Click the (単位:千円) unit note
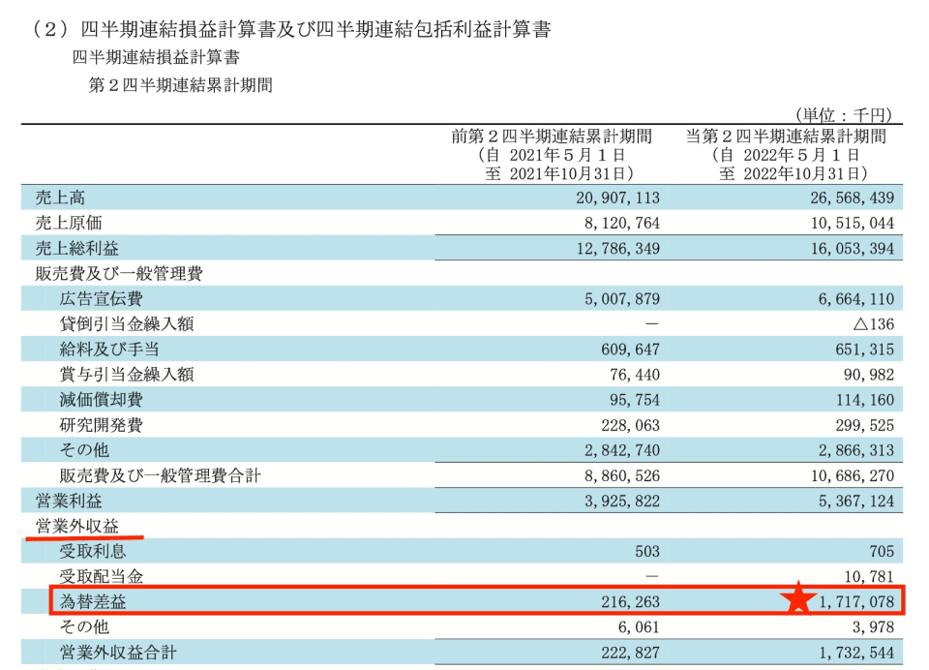 pos(843,115)
